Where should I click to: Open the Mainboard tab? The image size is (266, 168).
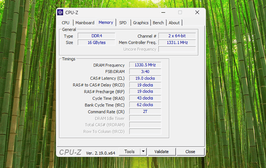[x=85, y=23]
